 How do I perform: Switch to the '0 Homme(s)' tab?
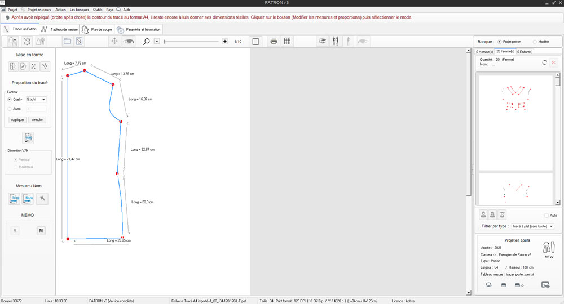click(x=484, y=52)
